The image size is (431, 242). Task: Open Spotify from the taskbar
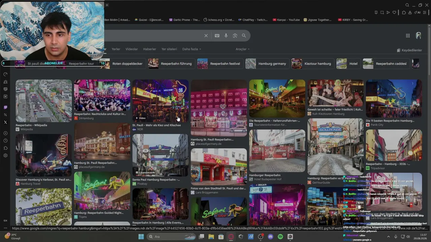pyautogui.click(x=280, y=237)
